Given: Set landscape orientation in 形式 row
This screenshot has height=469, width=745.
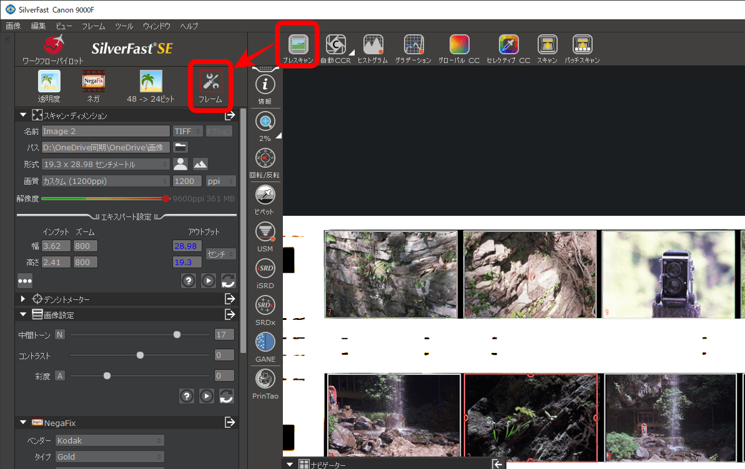Looking at the screenshot, I should [x=200, y=164].
